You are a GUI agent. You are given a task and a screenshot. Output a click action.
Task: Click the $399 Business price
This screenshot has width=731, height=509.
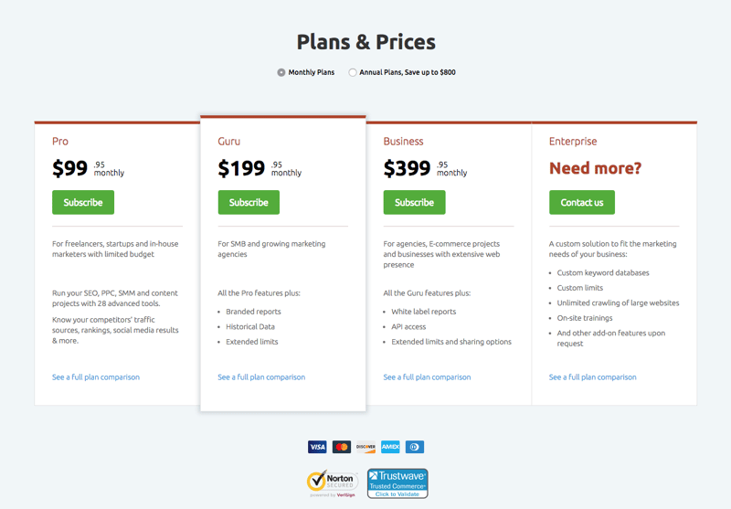pos(407,168)
